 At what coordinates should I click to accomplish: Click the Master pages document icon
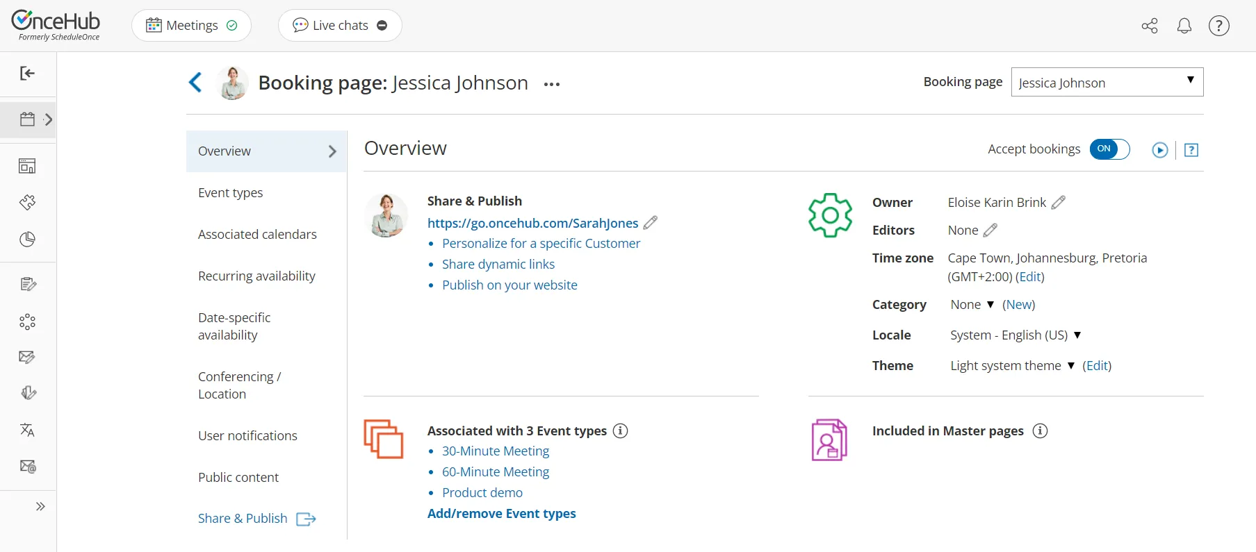(x=829, y=440)
